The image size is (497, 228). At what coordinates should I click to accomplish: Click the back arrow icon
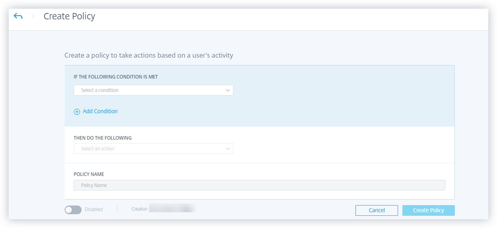pyautogui.click(x=18, y=16)
